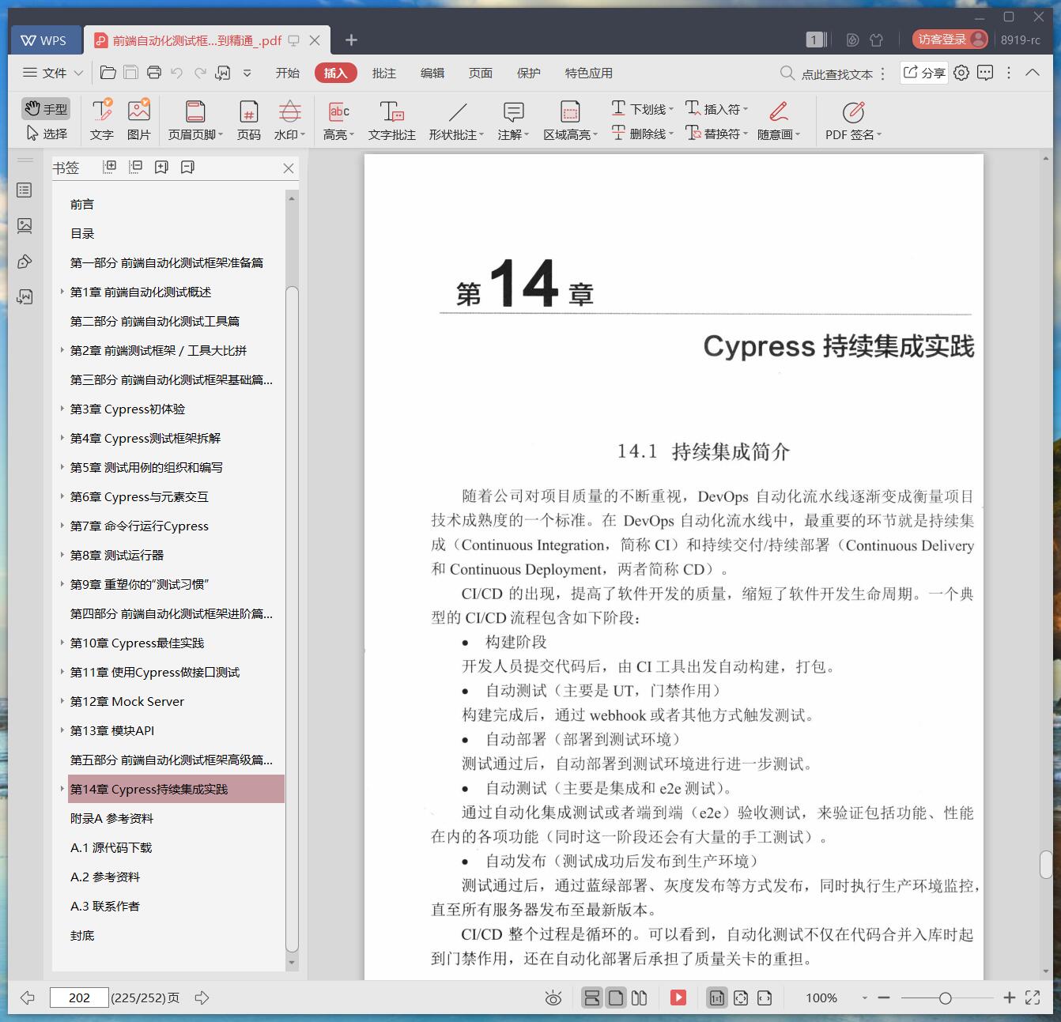The image size is (1061, 1022).
Task: Close the bookmarks (书签) panel
Action: (289, 168)
